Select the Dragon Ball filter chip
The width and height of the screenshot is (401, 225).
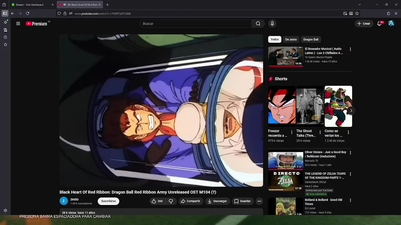click(311, 39)
